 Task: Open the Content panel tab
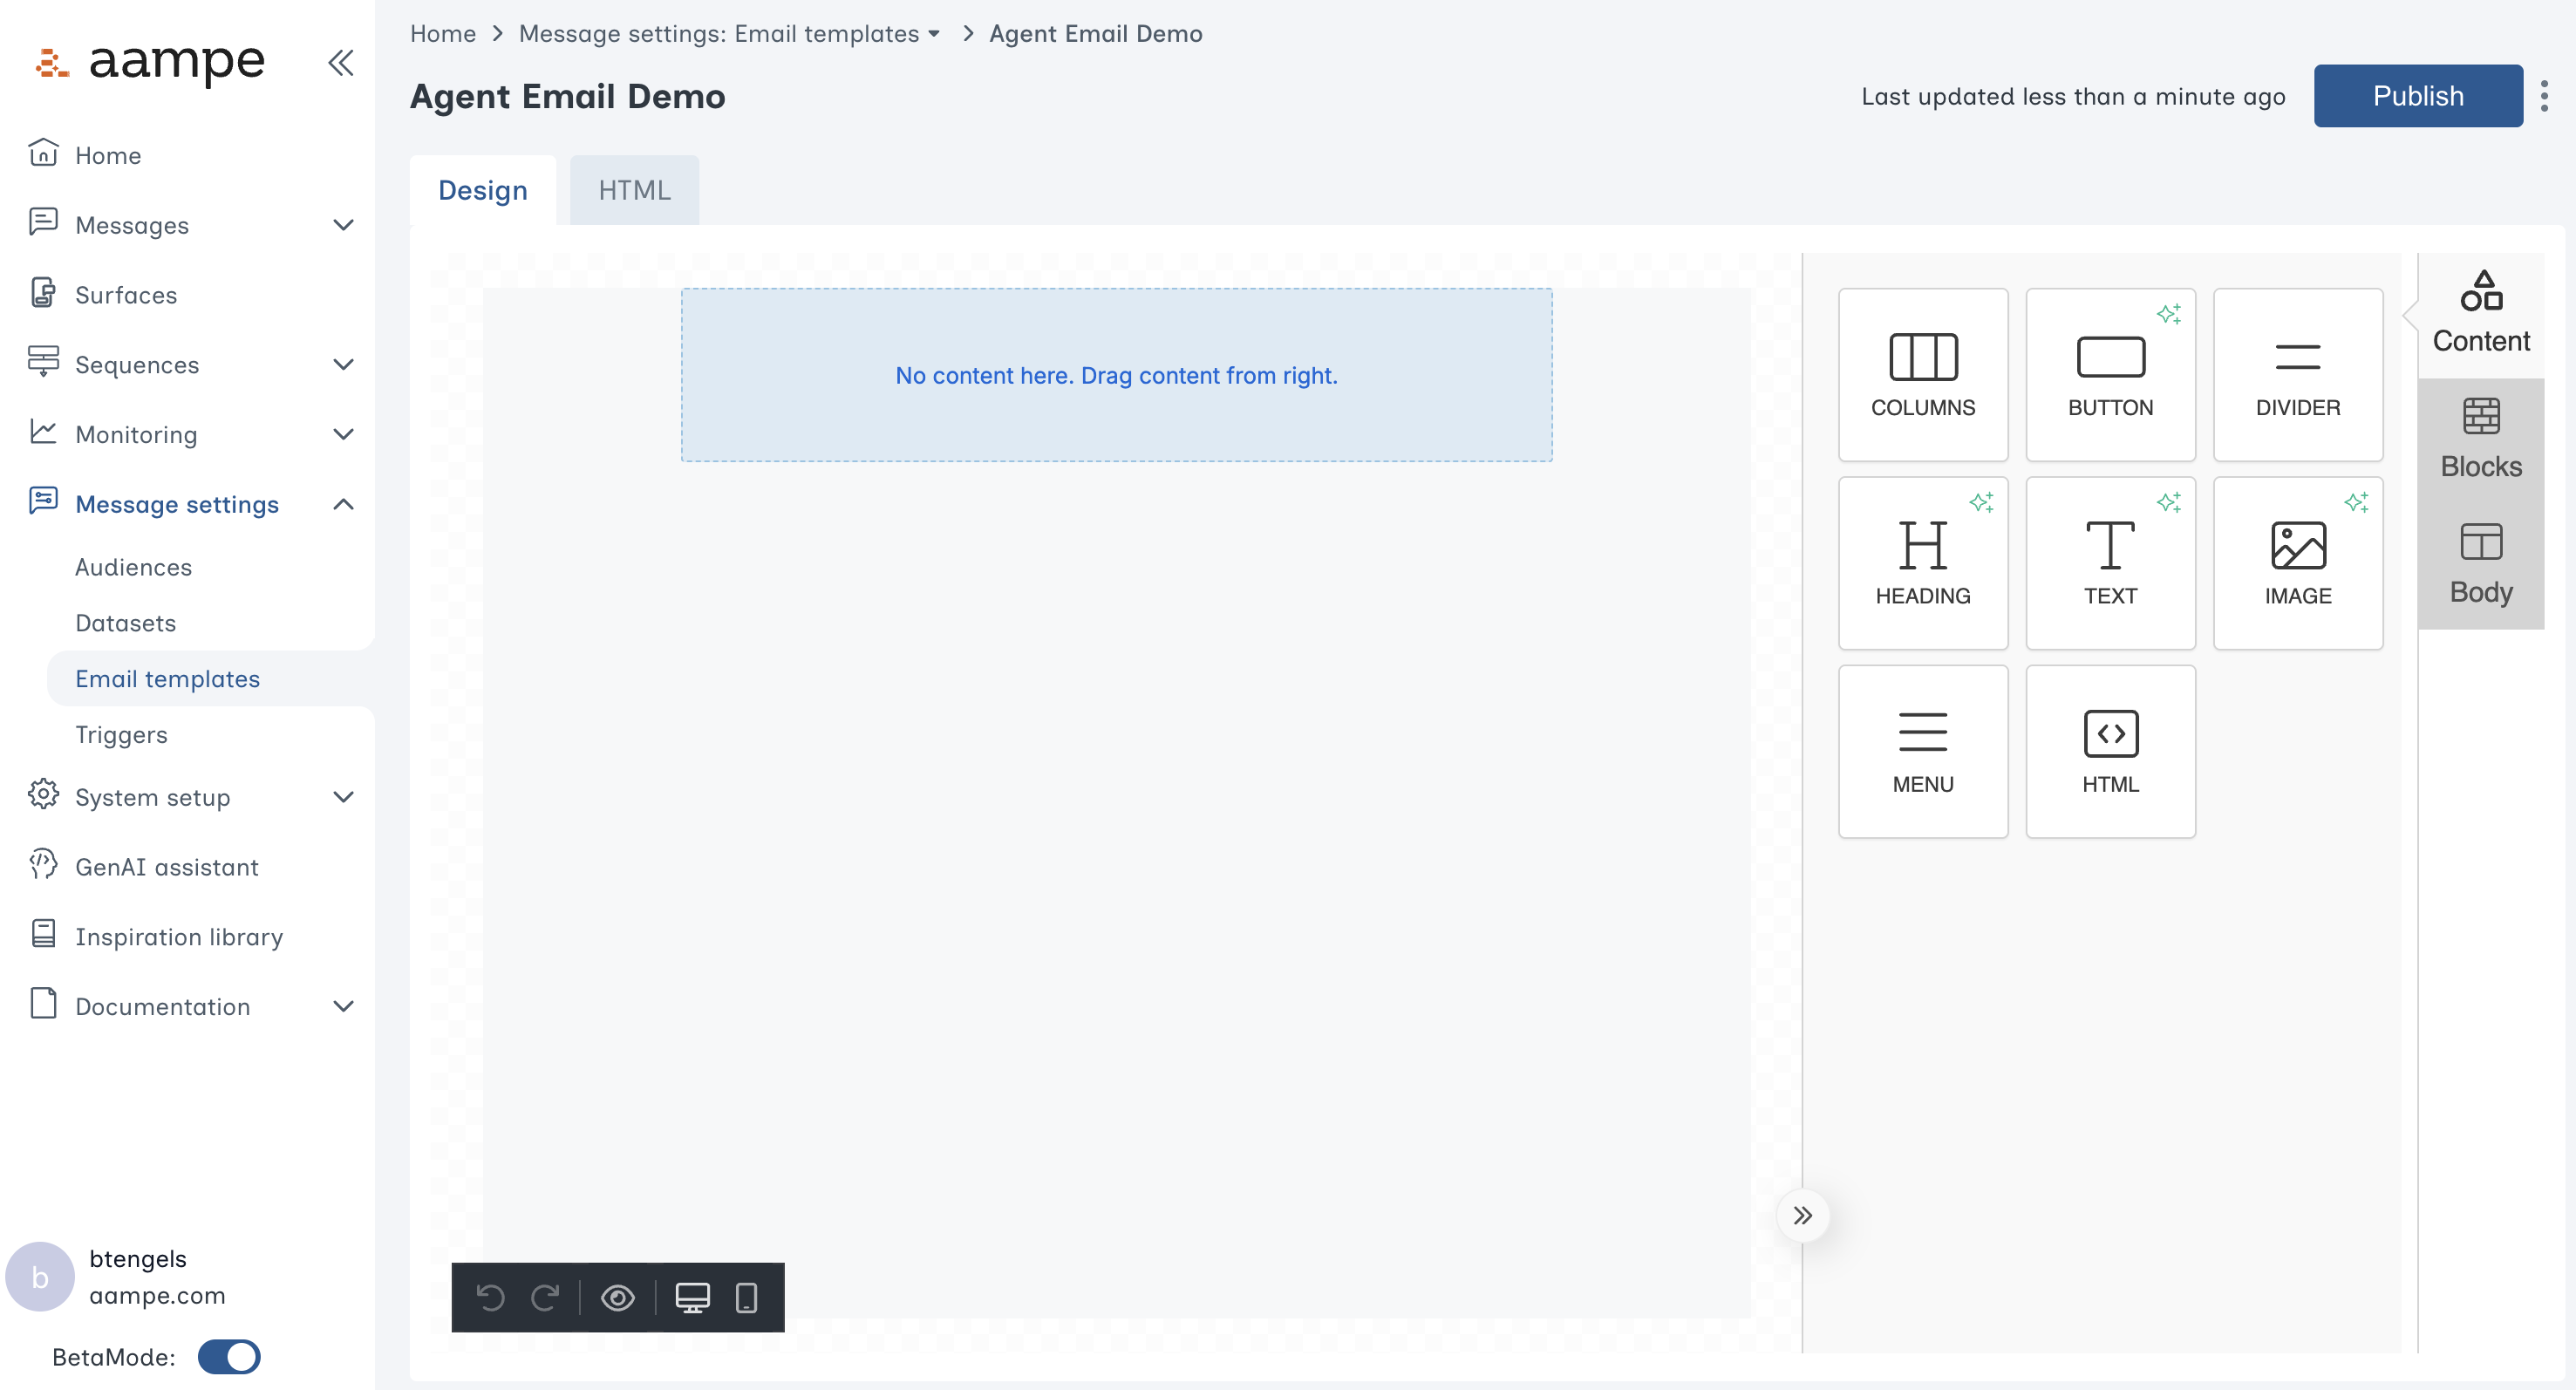[x=2480, y=313]
